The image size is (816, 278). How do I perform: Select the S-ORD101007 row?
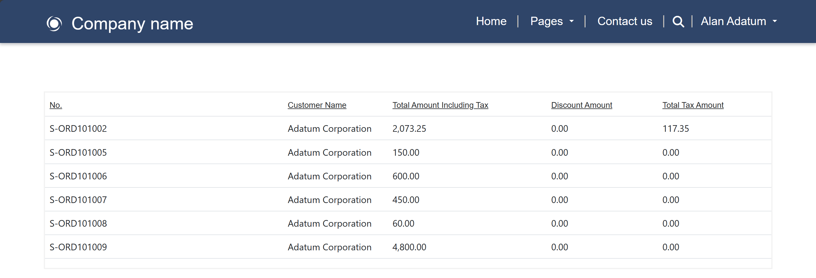point(78,200)
